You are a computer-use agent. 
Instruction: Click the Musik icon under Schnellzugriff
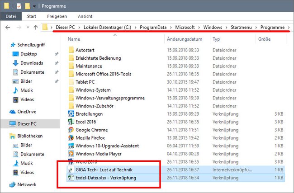tap(15, 90)
